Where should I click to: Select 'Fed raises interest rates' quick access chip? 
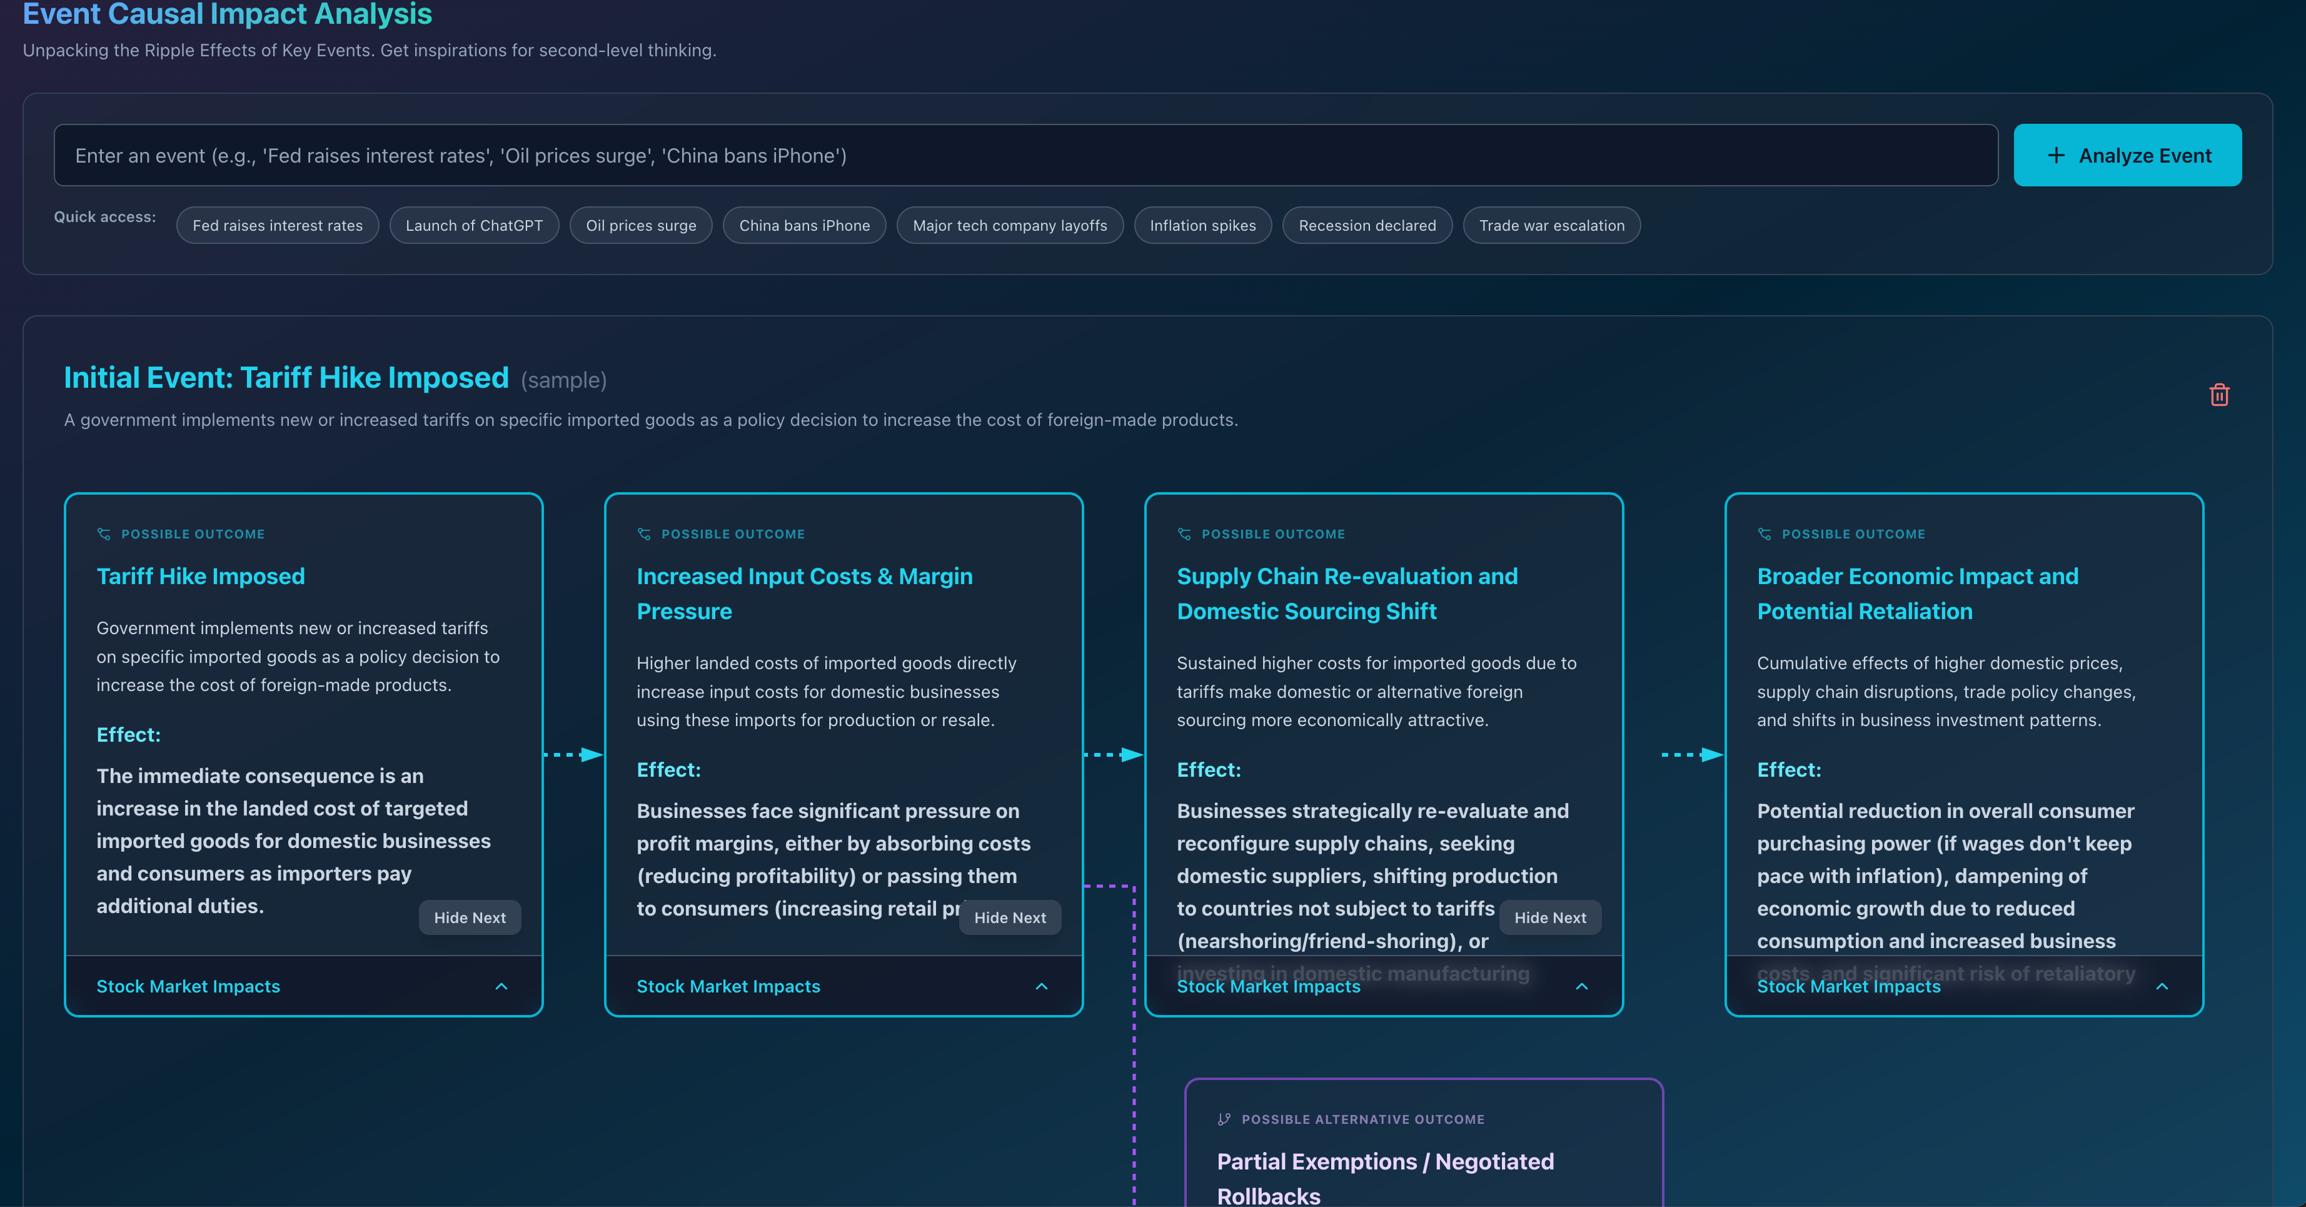[278, 226]
